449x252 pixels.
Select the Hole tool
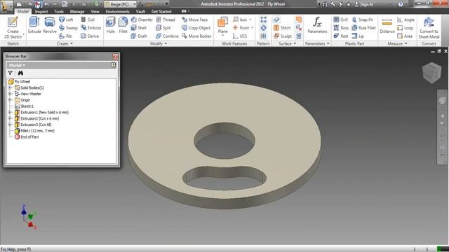coord(111,25)
